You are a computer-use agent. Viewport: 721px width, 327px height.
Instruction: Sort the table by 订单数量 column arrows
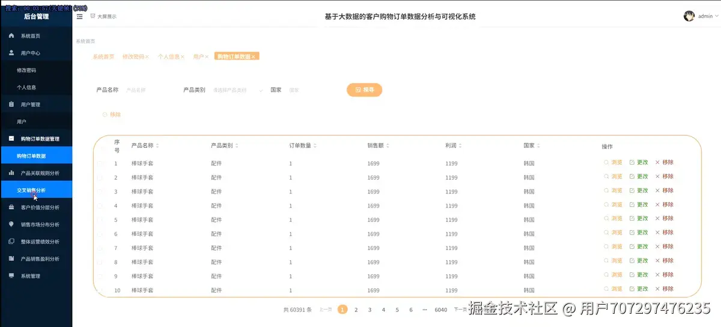315,146
